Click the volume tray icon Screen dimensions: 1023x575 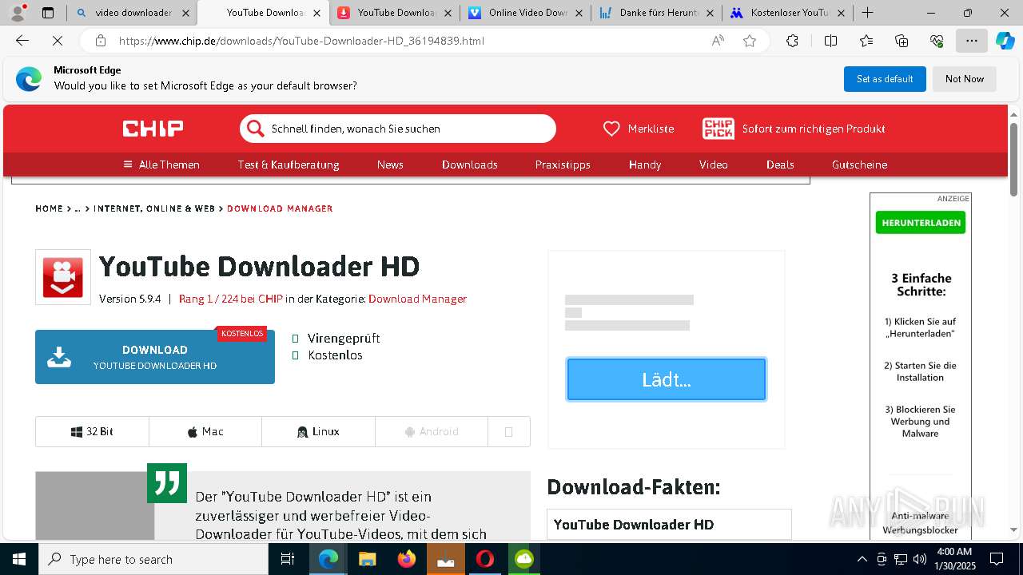(x=919, y=559)
